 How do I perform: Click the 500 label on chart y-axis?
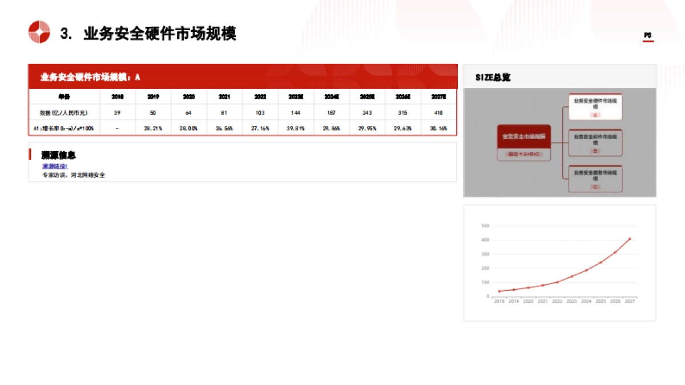coord(485,225)
